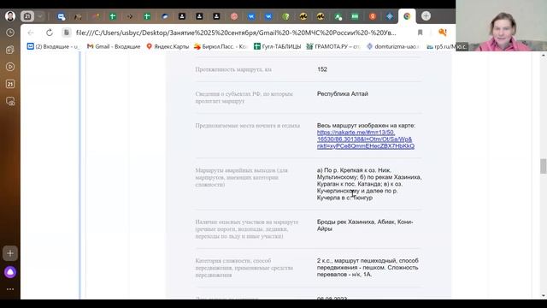Open the messages icon in the left sidebar
This screenshot has width=547, height=308.
pyautogui.click(x=10, y=101)
